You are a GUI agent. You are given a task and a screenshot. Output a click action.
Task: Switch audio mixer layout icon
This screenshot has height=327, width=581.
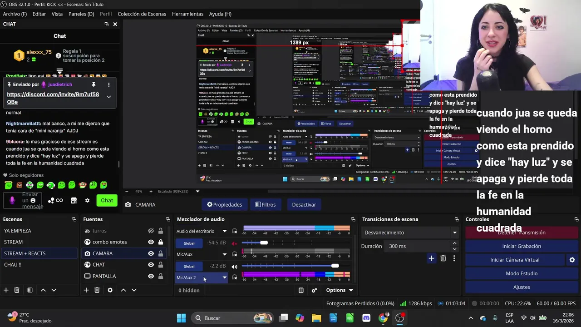301,290
